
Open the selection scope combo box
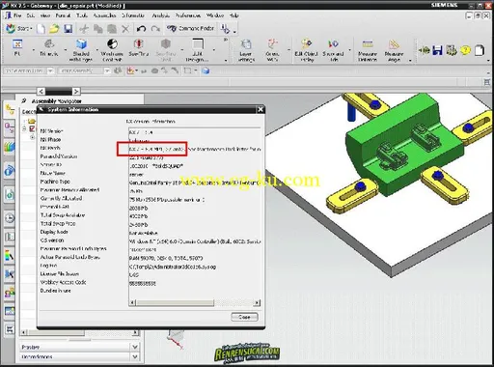[84, 71]
